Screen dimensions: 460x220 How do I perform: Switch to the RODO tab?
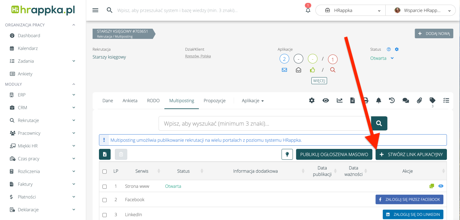click(153, 101)
